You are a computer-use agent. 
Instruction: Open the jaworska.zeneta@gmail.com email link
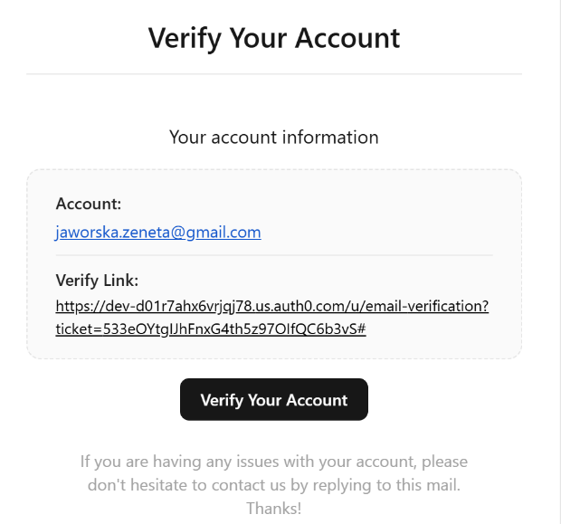158,233
